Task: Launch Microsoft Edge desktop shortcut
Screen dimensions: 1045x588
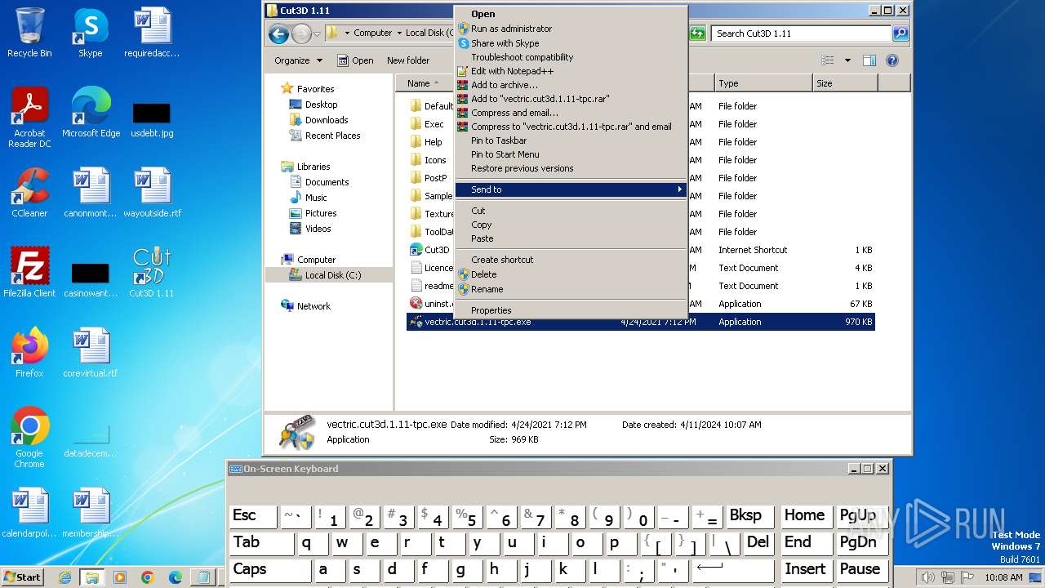Action: [91, 113]
